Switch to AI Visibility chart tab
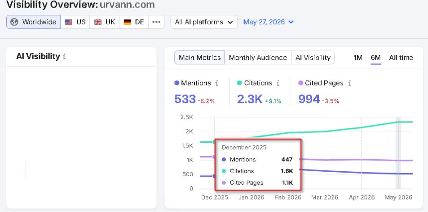Screen dimensions: 428x212 [313, 58]
